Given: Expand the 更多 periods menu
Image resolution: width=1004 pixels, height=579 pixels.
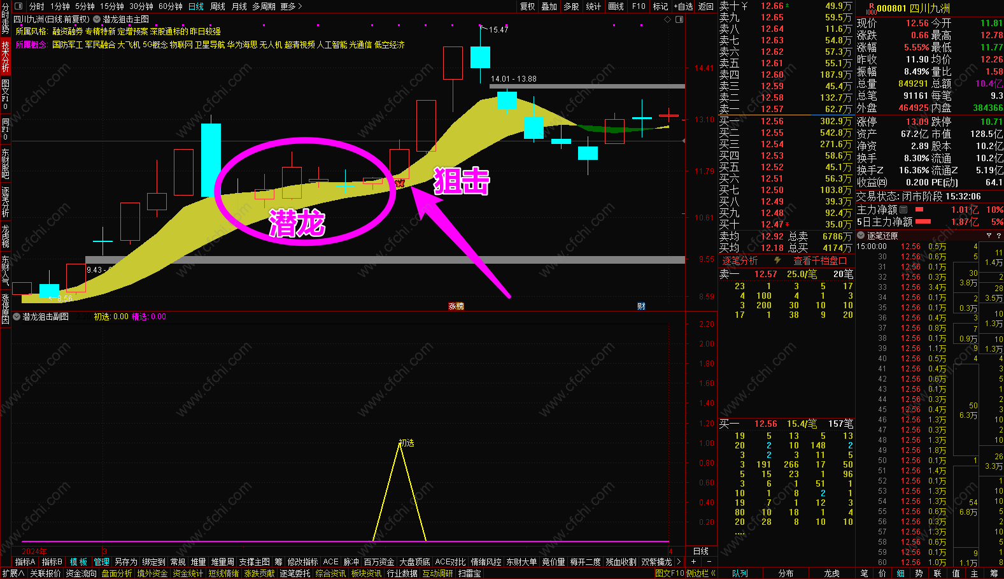Looking at the screenshot, I should click(290, 6).
